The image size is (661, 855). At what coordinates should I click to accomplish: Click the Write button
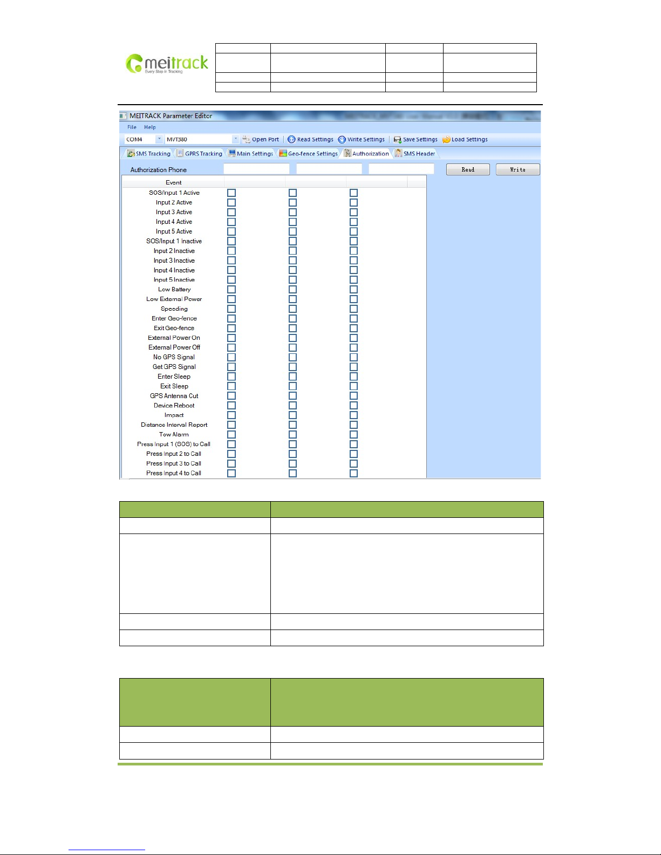coord(517,169)
